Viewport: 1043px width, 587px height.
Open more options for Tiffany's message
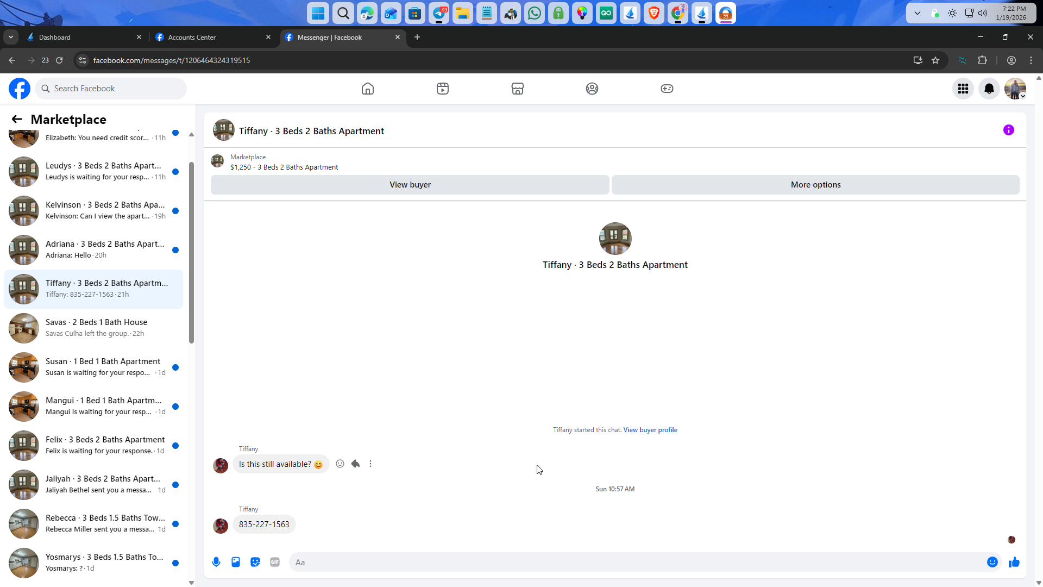tap(370, 464)
